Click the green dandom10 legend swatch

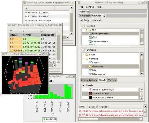[x=44, y=119]
